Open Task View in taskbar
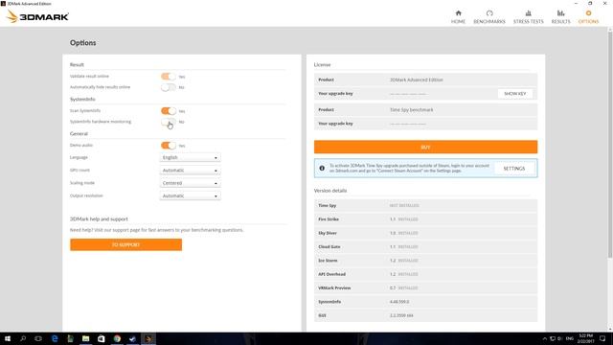 click(38, 338)
